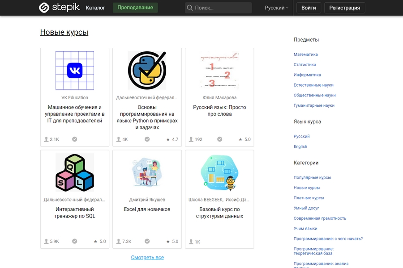The image size is (403, 268).
Task: Filter courses by English language
Action: click(300, 147)
